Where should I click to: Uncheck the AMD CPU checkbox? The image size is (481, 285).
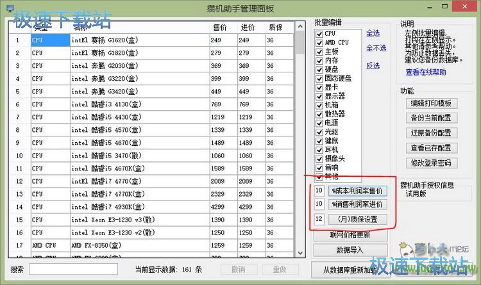(x=319, y=43)
